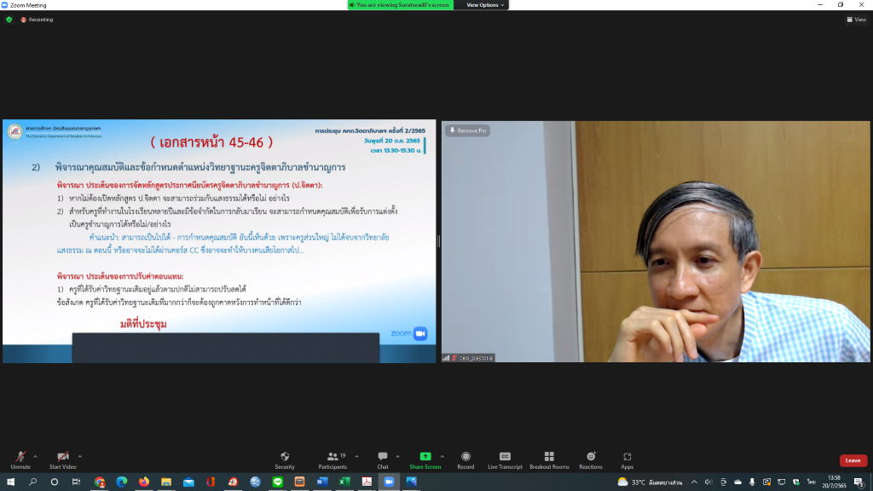Remove Pin from the pinned video
Image resolution: width=873 pixels, height=491 pixels.
468,130
